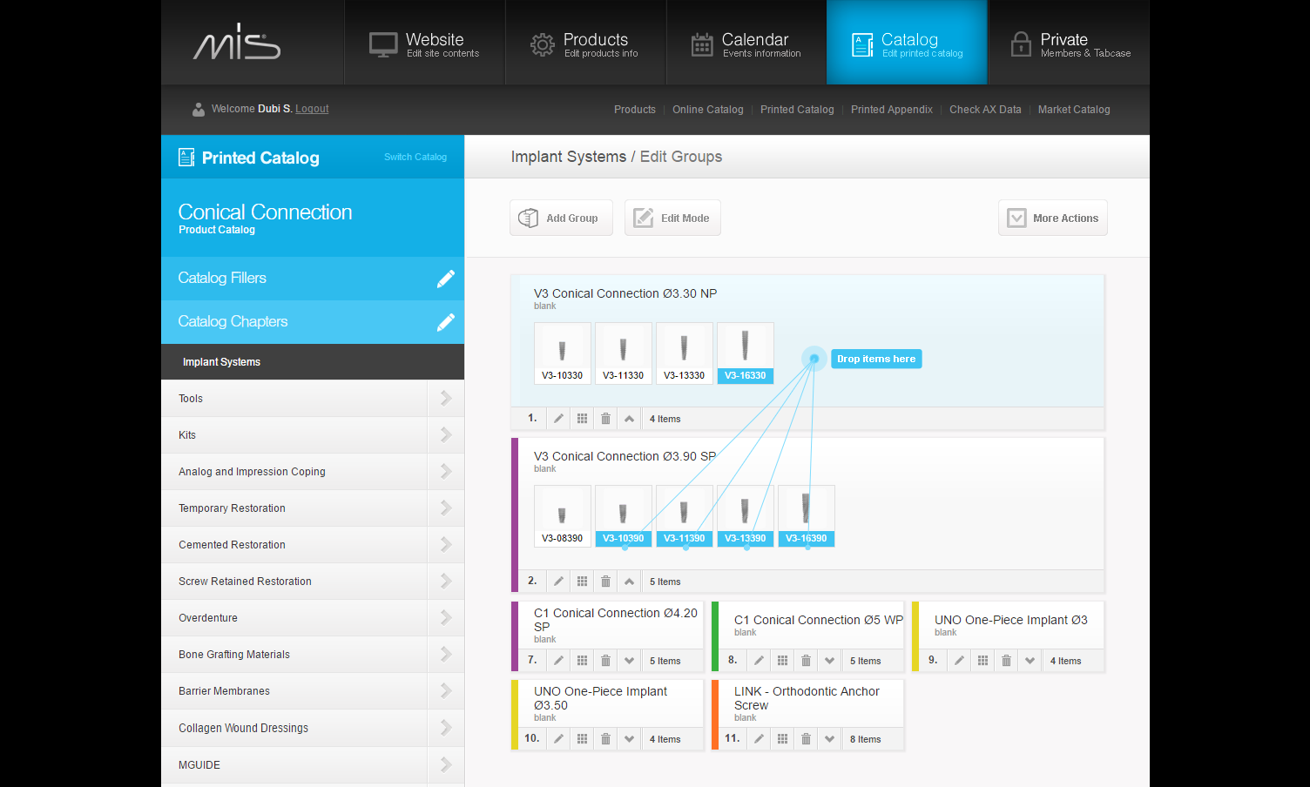Delete group 9 via trash icon
The height and width of the screenshot is (787, 1310).
click(1007, 661)
